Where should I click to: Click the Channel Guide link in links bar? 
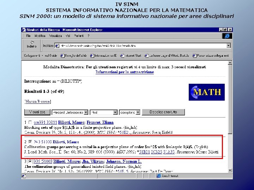coord(49,56)
